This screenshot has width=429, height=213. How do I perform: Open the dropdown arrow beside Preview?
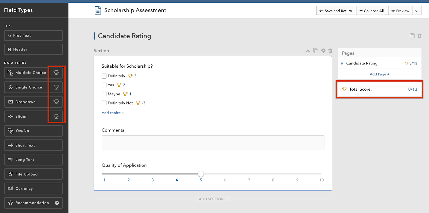[417, 11]
